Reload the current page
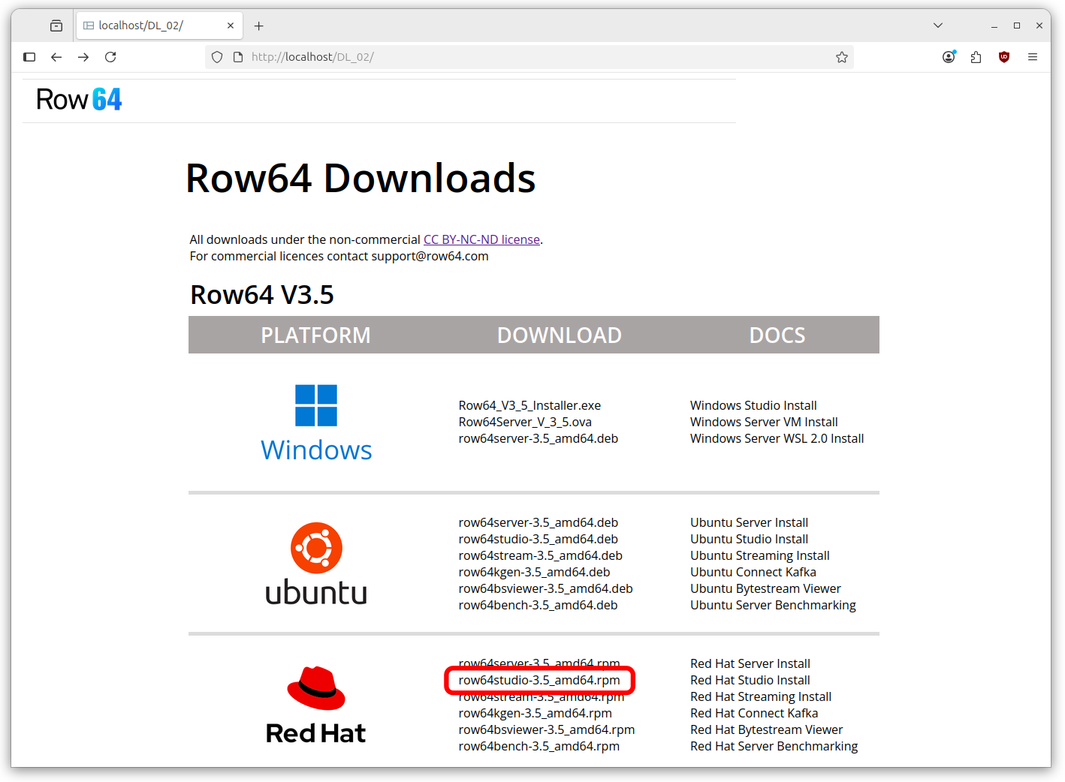This screenshot has height=782, width=1065. (110, 57)
